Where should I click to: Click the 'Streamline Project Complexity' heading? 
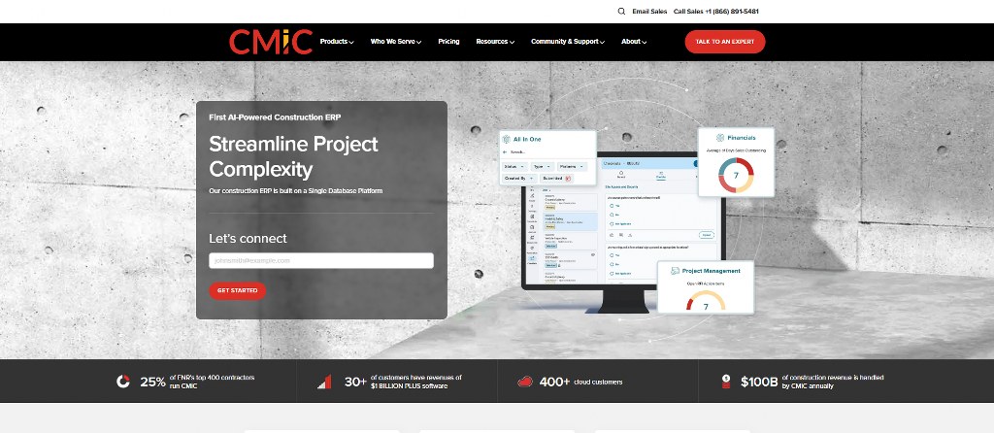tap(293, 156)
